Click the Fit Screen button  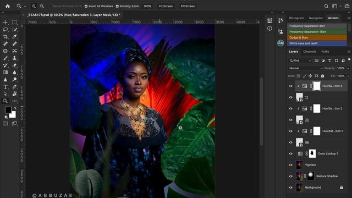[166, 6]
